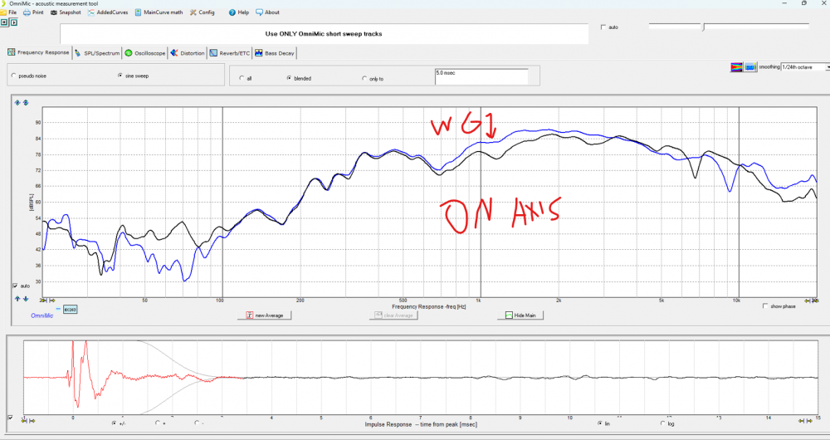Image resolution: width=830 pixels, height=440 pixels.
Task: Open the AddedCurves tool
Action: 107,12
